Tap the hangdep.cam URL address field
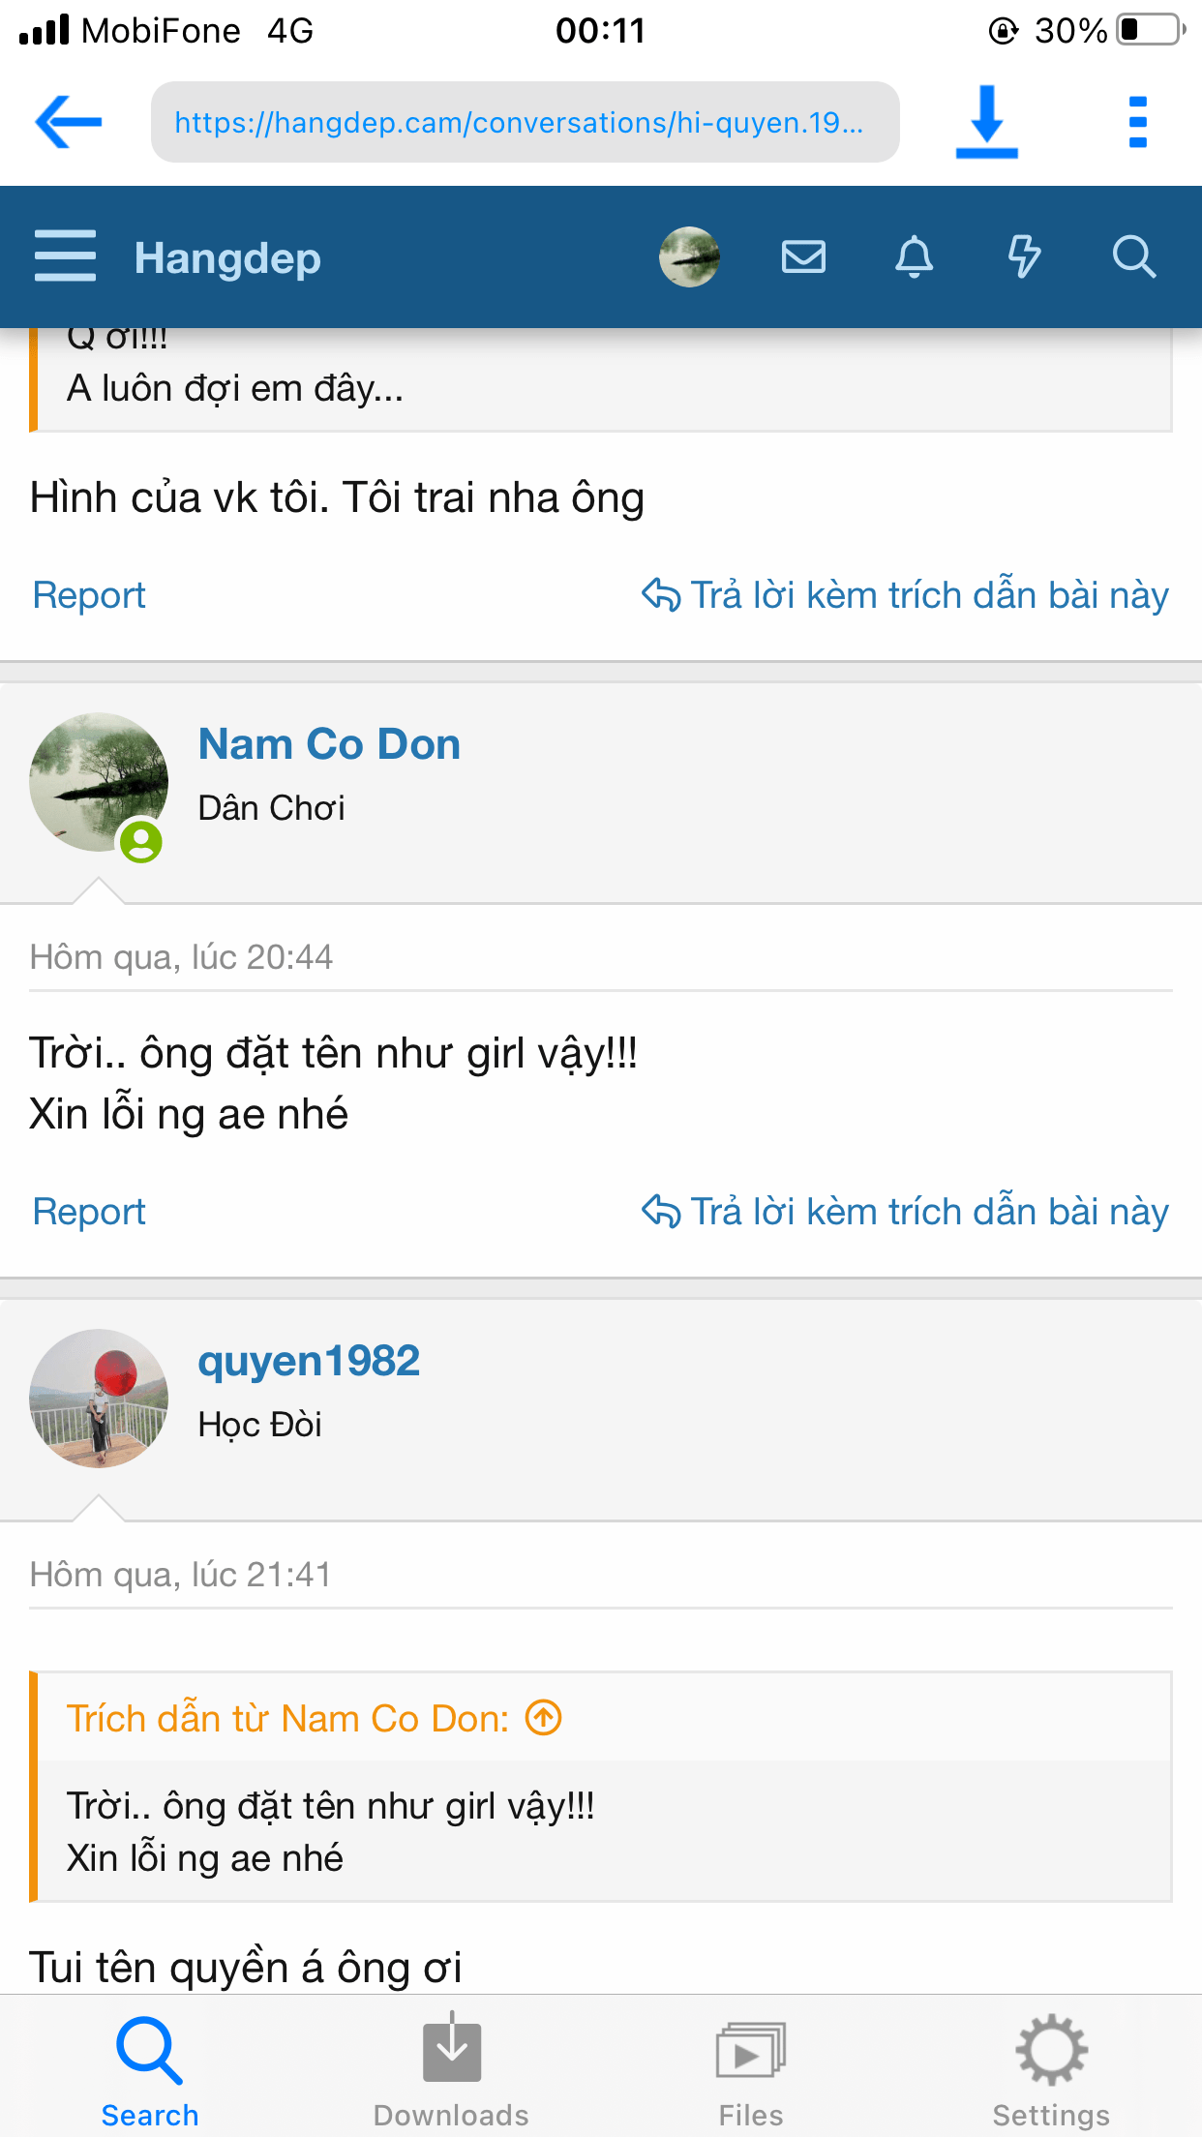Screen dimensions: 1202x2137 [x=525, y=122]
